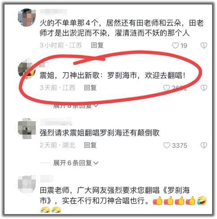The height and width of the screenshot is (219, 217).
Task: Open username above 强烈请求震姐 comment
Action: point(56,122)
